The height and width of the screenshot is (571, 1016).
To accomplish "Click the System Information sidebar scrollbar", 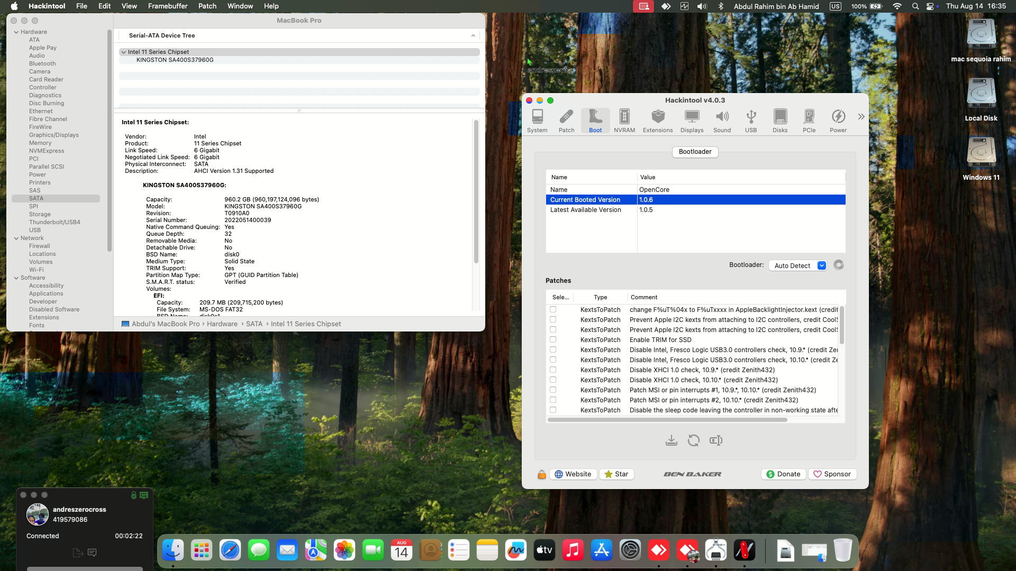I will 109,140.
